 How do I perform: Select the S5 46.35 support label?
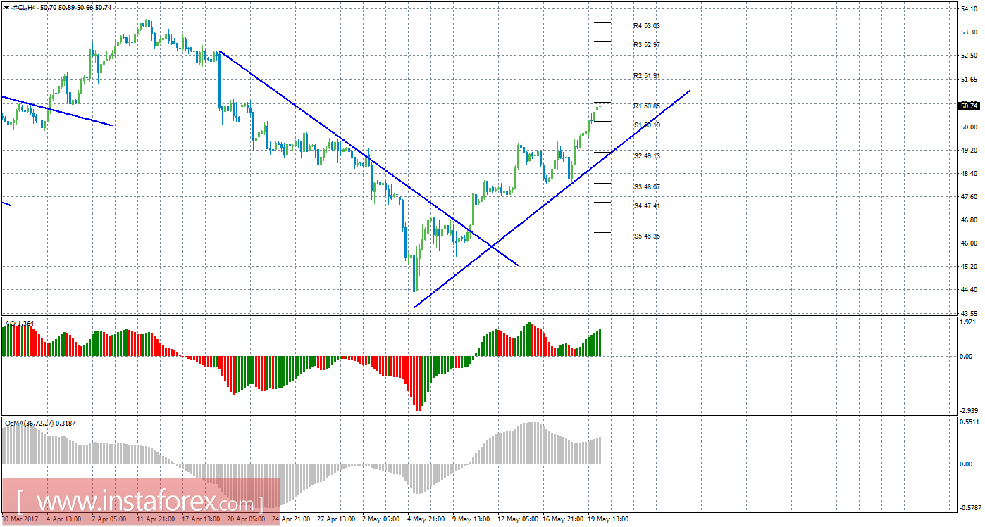(646, 236)
